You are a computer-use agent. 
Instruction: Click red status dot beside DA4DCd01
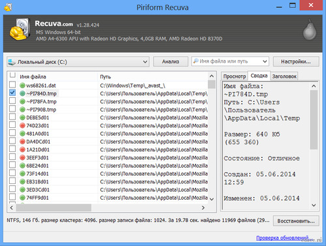pos(22,142)
